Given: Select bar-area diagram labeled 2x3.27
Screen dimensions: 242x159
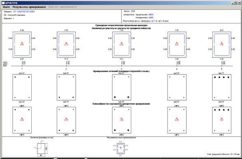Looking at the screenshot, I should click(x=22, y=88).
